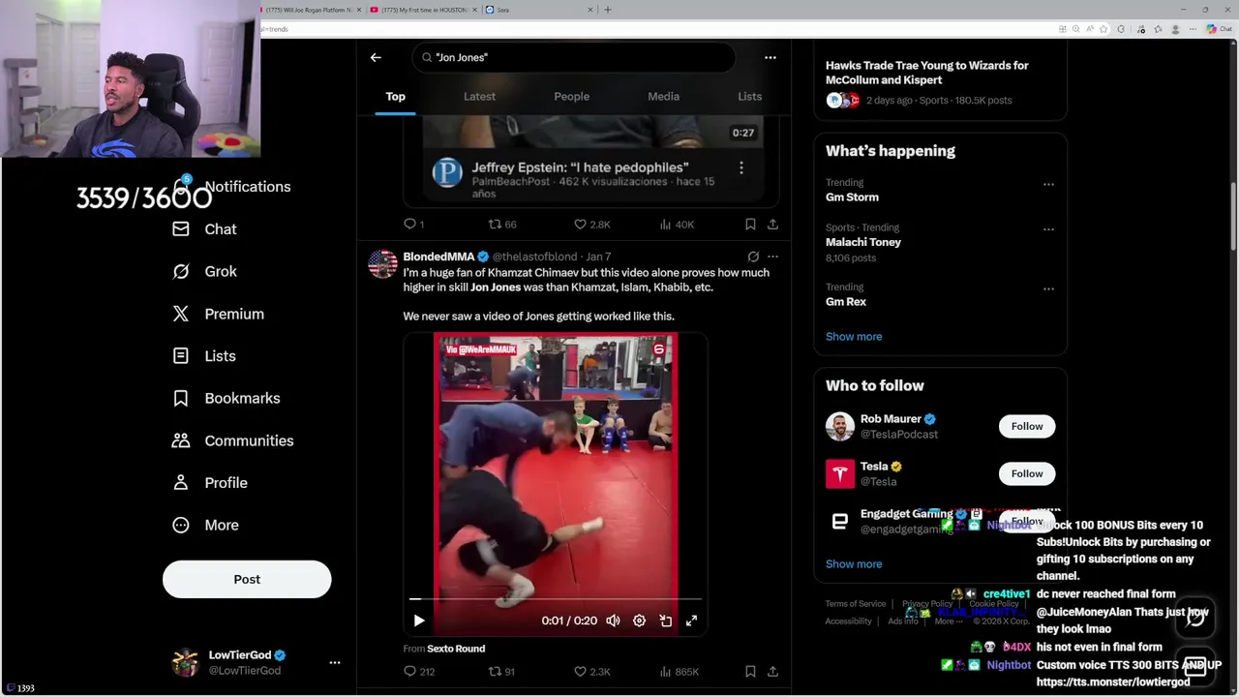Open Jeffrey Epstein video card menu
This screenshot has width=1239, height=697.
741,167
